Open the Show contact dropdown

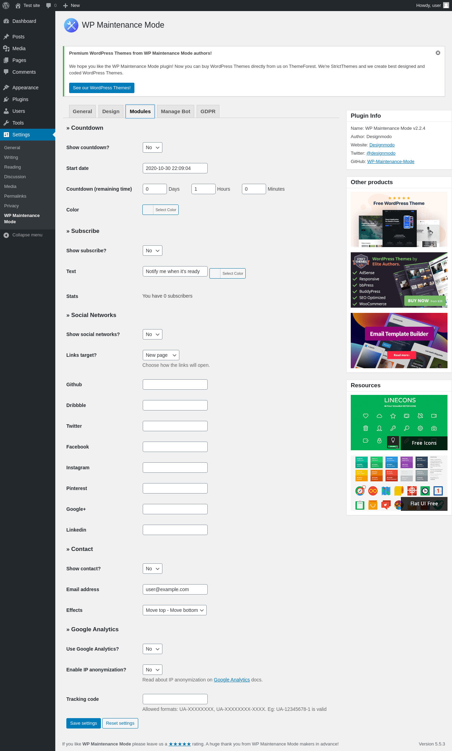tap(152, 569)
